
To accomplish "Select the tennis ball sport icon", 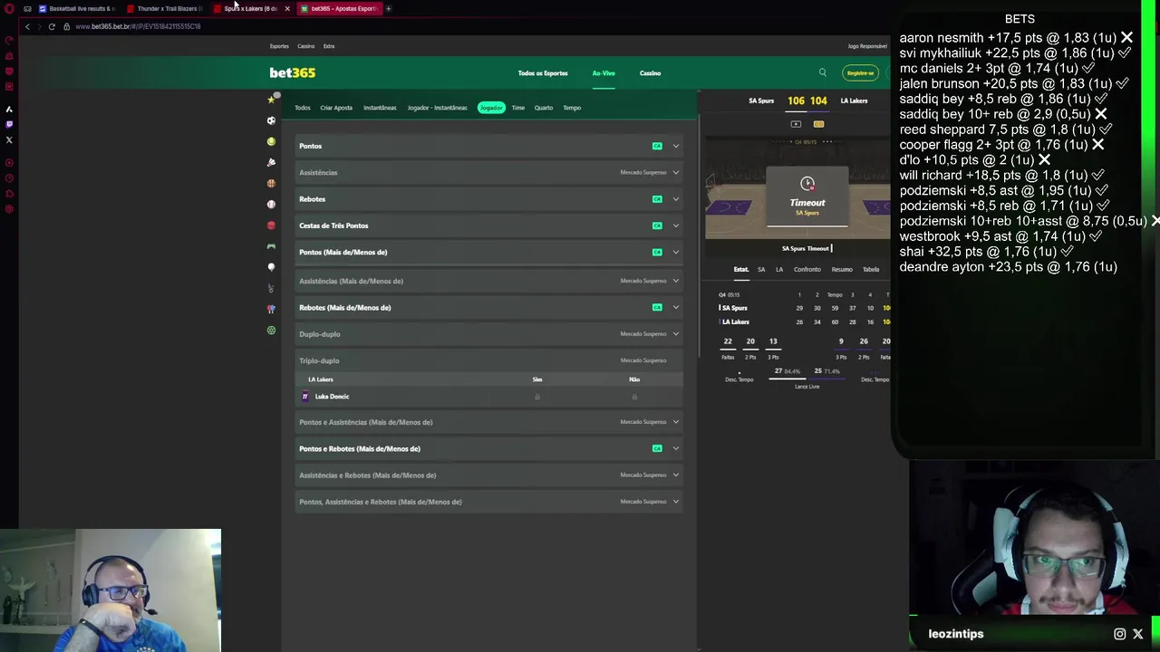I will tap(271, 141).
